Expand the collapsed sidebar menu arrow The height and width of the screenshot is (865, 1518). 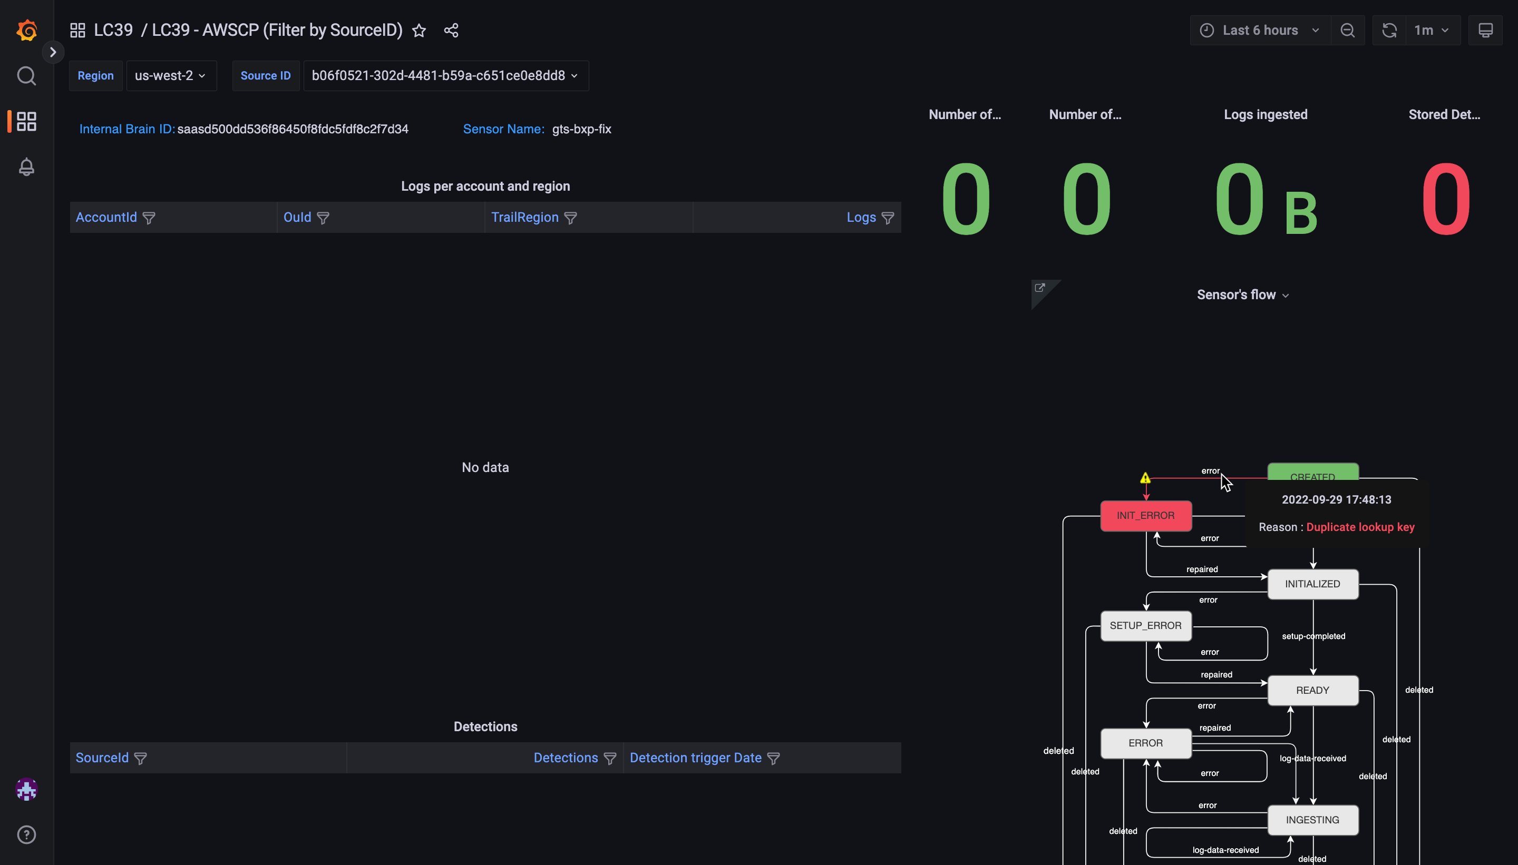click(x=53, y=52)
